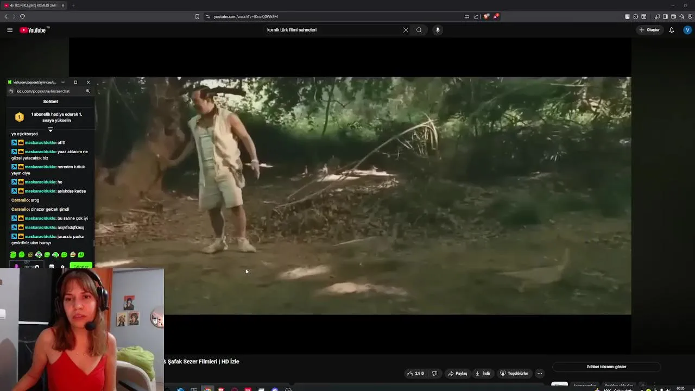Screen dimensions: 695x391
Task: Open YouTube notifications bell
Action: coord(672,30)
